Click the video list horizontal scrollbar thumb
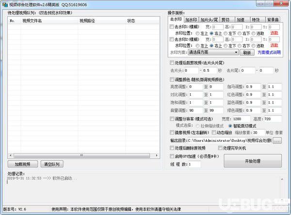The height and width of the screenshot is (215, 291). [x=81, y=155]
